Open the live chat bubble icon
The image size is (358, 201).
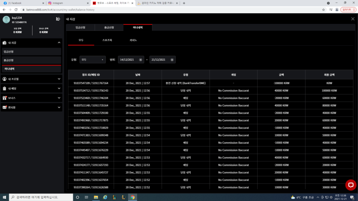pyautogui.click(x=351, y=185)
